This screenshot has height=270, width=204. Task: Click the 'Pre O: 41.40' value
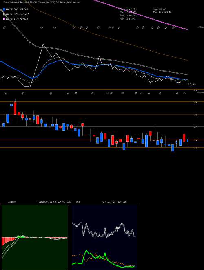click(128, 9)
